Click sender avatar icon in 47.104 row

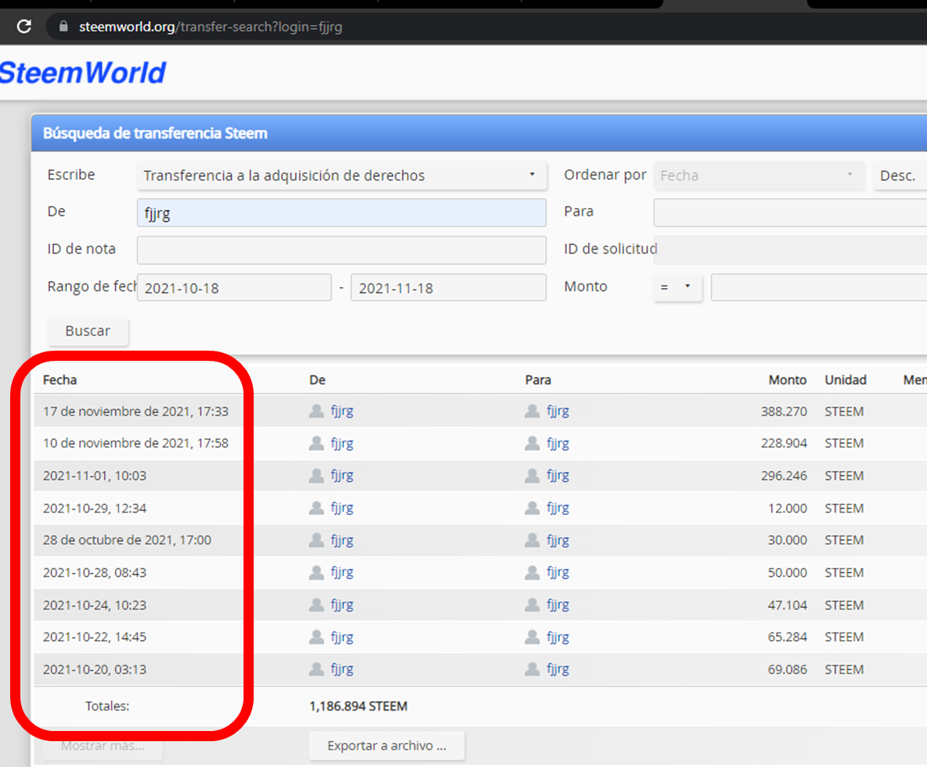pos(316,604)
